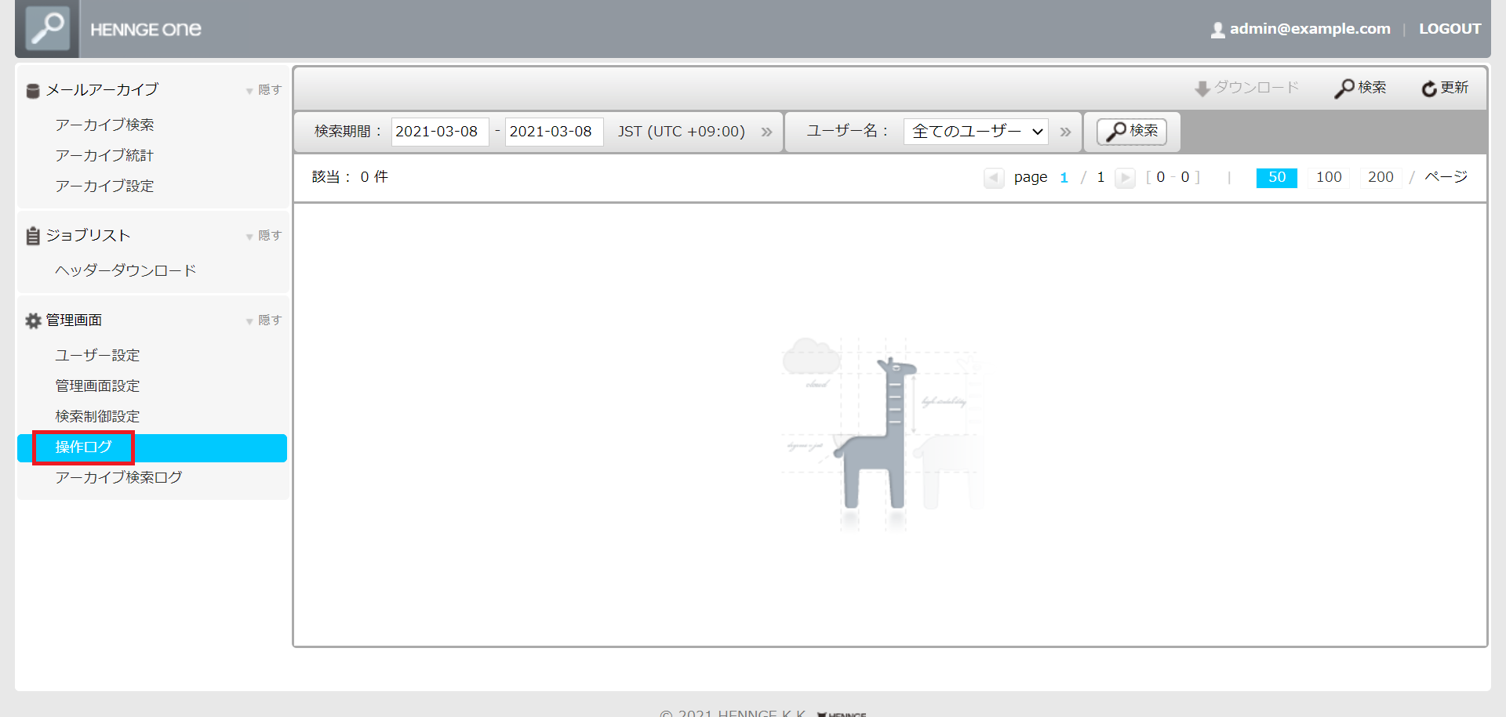Viewport: 1506px width, 717px height.
Task: Expand the search period double-chevron
Action: [x=766, y=132]
